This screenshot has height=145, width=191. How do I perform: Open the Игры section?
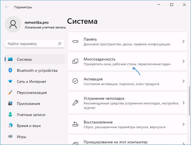click(35, 136)
